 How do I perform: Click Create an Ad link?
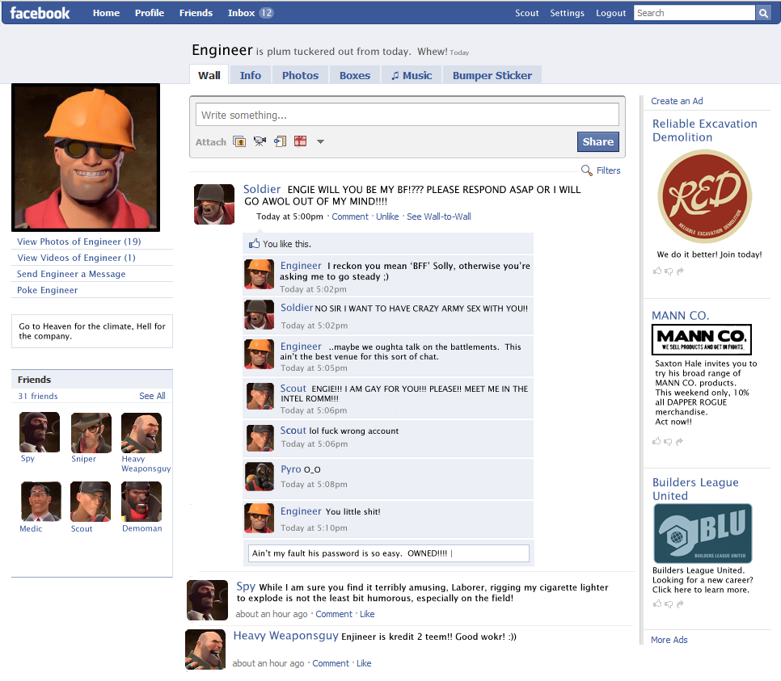(x=677, y=101)
